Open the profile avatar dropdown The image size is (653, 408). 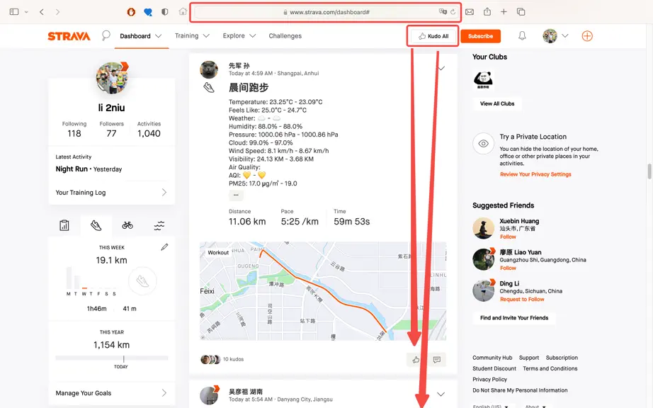555,36
